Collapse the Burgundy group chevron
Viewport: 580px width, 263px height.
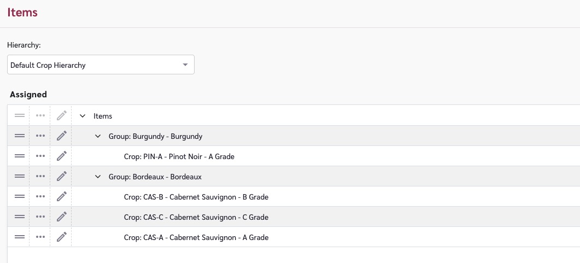coord(98,136)
